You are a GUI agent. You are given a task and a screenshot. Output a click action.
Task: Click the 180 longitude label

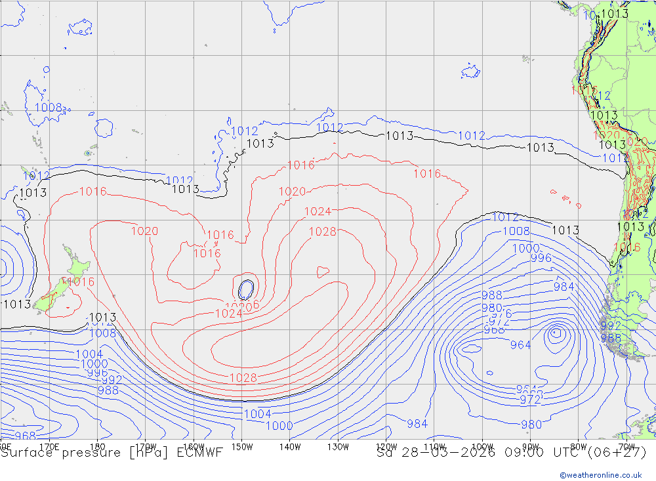(98, 447)
